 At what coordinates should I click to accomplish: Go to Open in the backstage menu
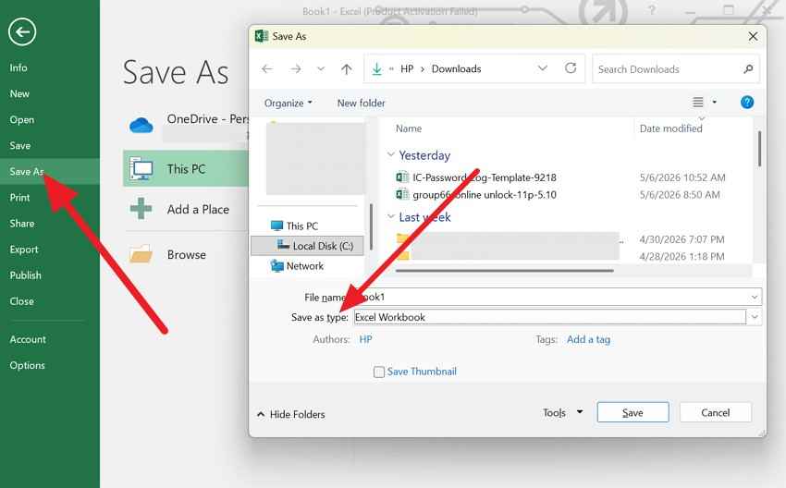[x=22, y=120]
